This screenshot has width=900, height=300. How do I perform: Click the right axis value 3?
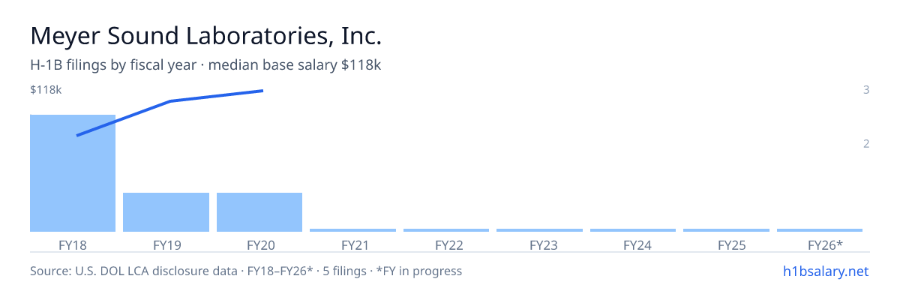[866, 90]
